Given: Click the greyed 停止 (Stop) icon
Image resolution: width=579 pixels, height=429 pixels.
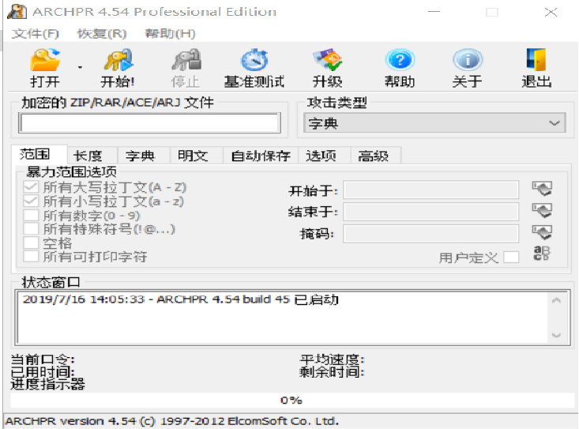Looking at the screenshot, I should click(186, 60).
